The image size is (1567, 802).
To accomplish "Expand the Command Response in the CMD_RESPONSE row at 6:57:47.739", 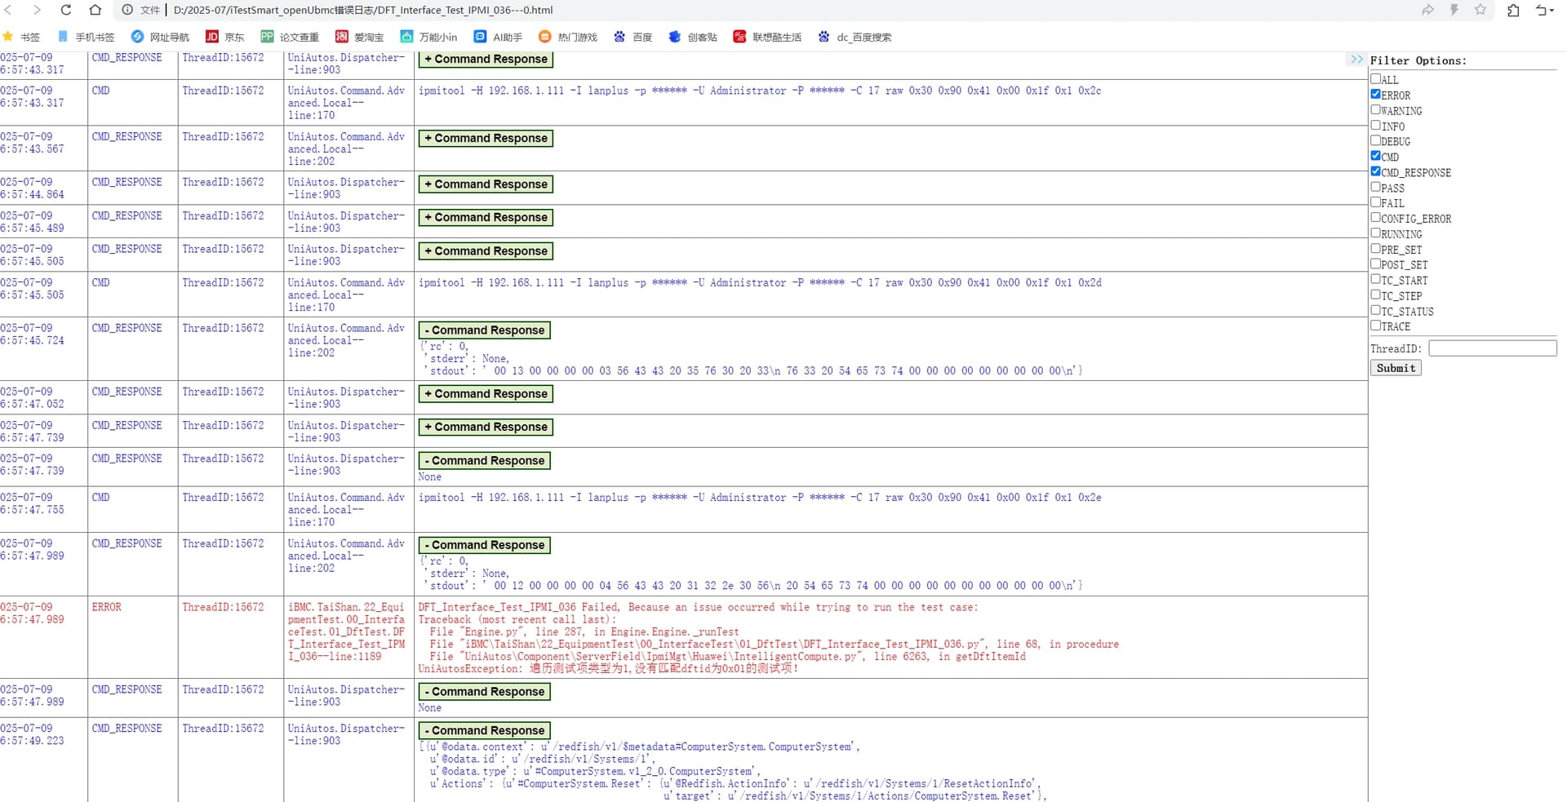I will click(x=486, y=427).
